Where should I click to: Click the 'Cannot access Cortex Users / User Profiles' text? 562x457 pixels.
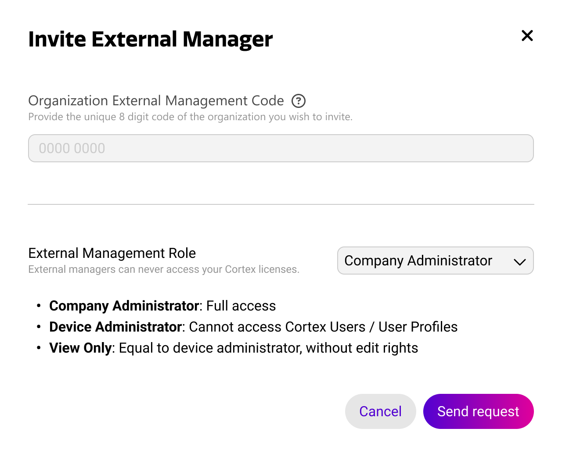click(323, 327)
